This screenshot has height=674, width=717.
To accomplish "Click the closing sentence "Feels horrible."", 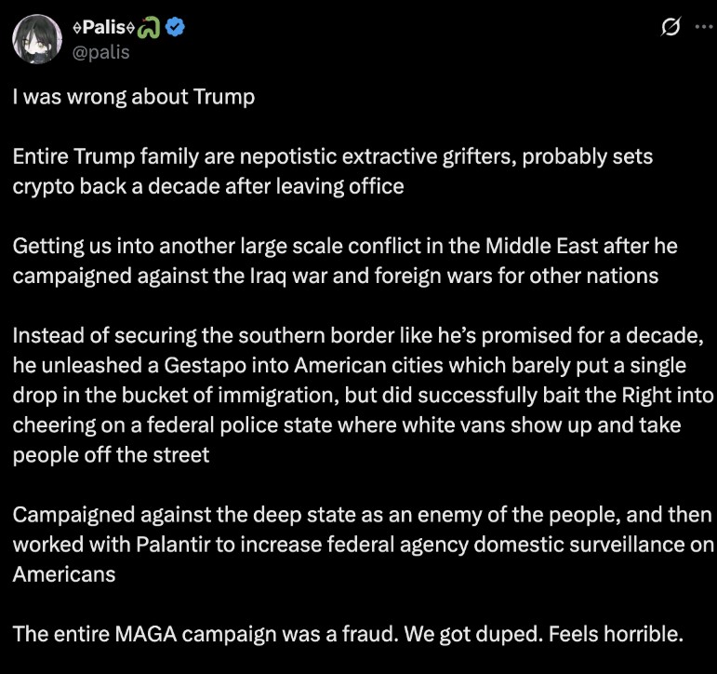I will click(616, 635).
